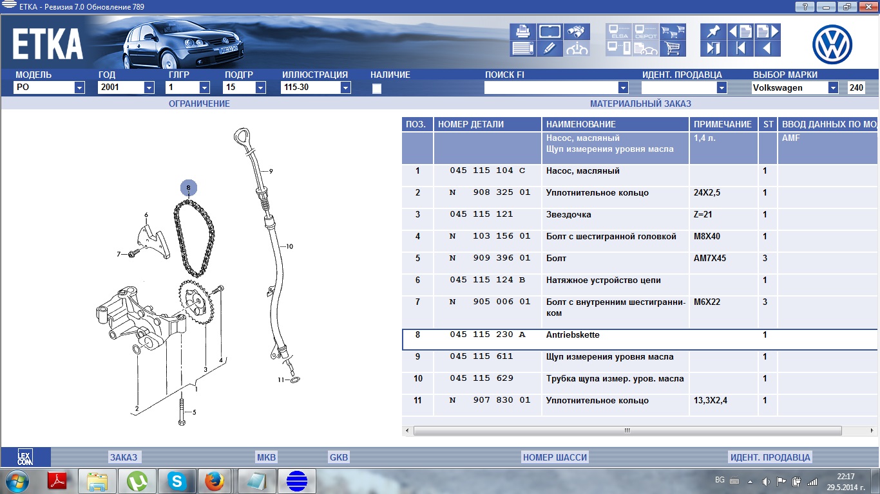This screenshot has width=880, height=494.
Task: Expand the ВЫБОР МАРКИ Volkswagen dropdown
Action: point(833,88)
